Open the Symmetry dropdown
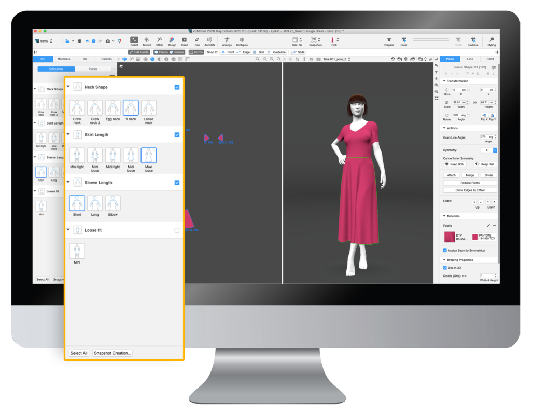This screenshot has width=534, height=415. [x=495, y=150]
